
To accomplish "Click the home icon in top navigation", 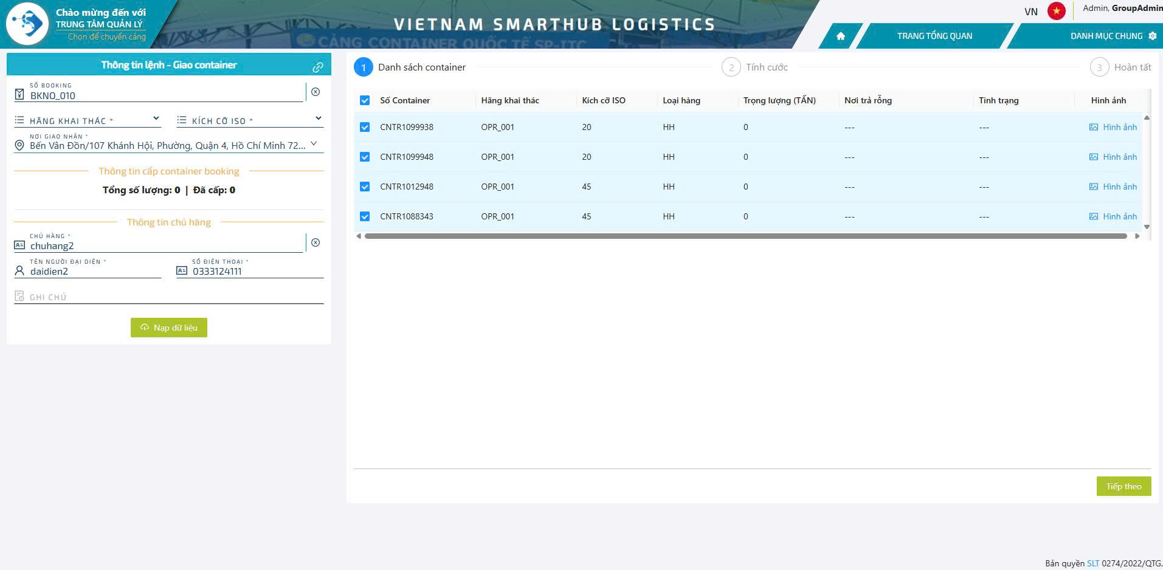I will [x=840, y=36].
